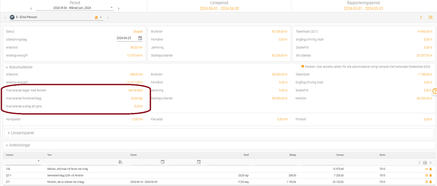Expand the Löneartspanel section
Image resolution: width=437 pixels, height=186 pixels.
8,132
